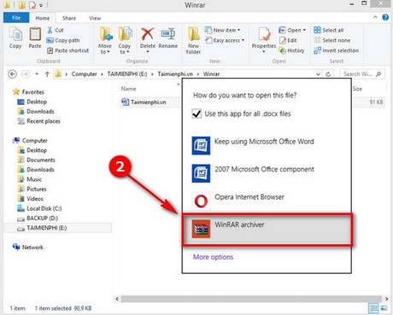Open Network in the navigation pane
The width and height of the screenshot is (393, 315).
(27, 247)
